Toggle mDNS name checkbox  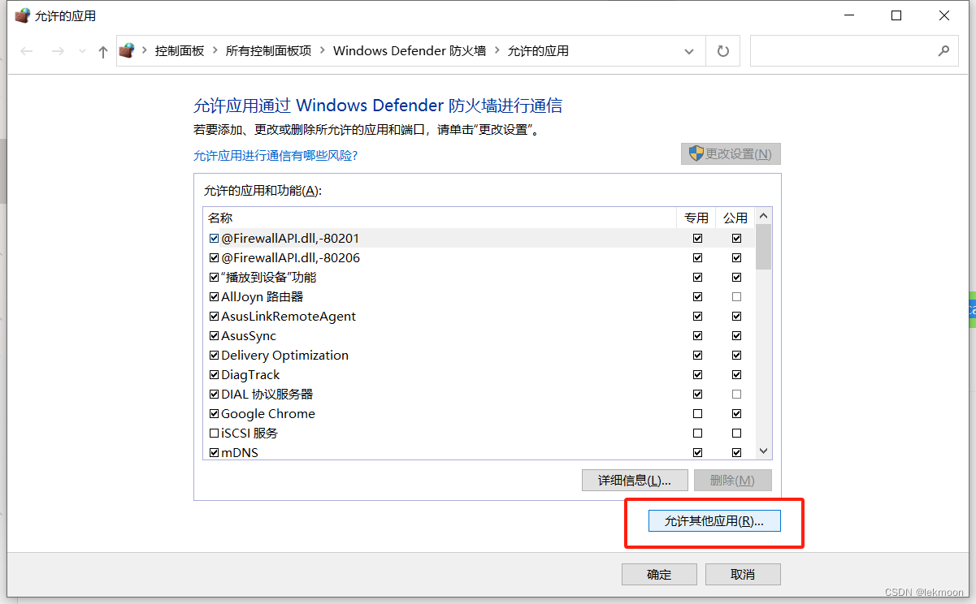coord(215,453)
